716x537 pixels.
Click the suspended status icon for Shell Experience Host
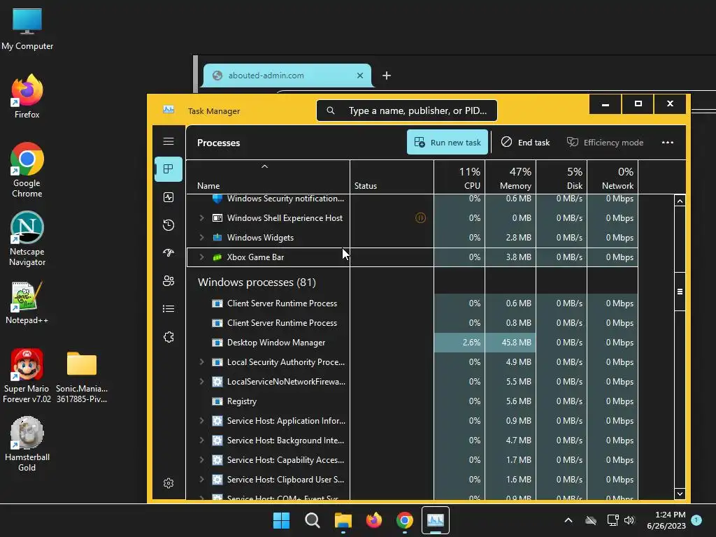(420, 218)
